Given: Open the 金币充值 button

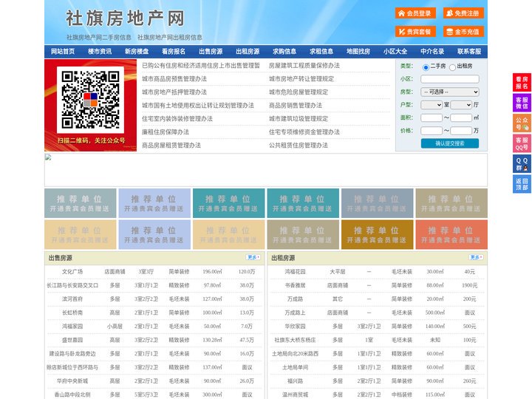Looking at the screenshot, I should (x=463, y=32).
